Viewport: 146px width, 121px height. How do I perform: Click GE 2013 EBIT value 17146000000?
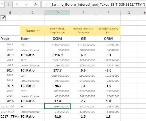click(83, 45)
